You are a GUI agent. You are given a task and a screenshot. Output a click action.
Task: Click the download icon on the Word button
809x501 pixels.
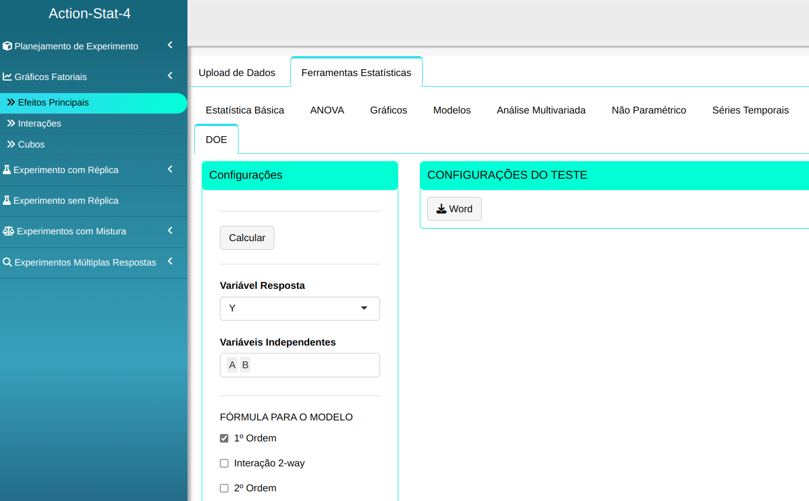click(441, 209)
